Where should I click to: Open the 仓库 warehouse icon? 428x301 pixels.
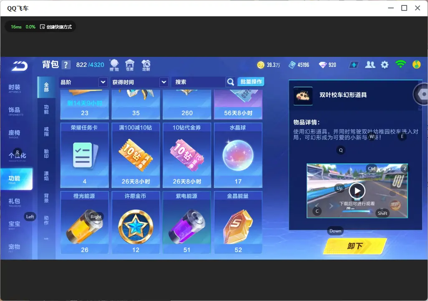pos(130,65)
